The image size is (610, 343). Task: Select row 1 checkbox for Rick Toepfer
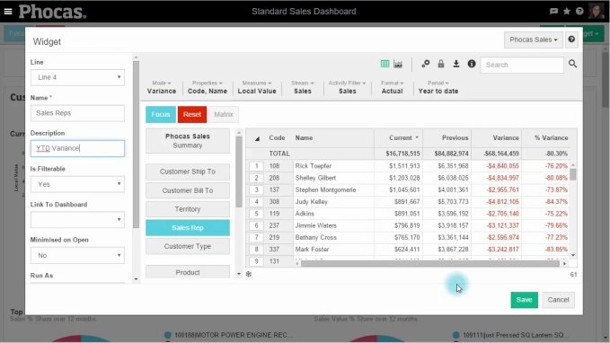click(x=256, y=166)
